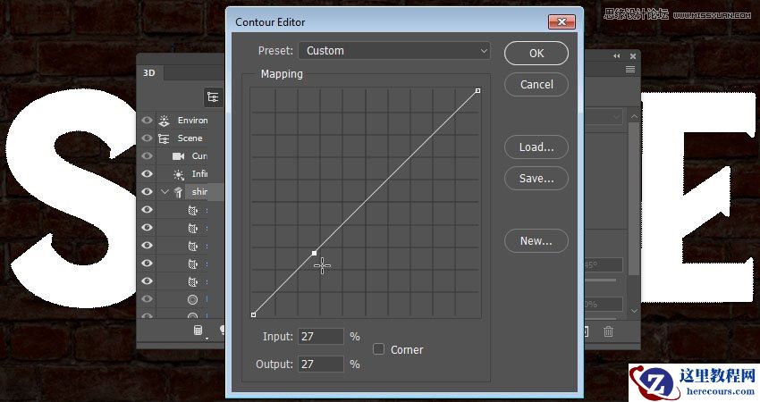Screen dimensions: 760x402
Task: Click the Scene row hierarchy icon
Action: (164, 138)
